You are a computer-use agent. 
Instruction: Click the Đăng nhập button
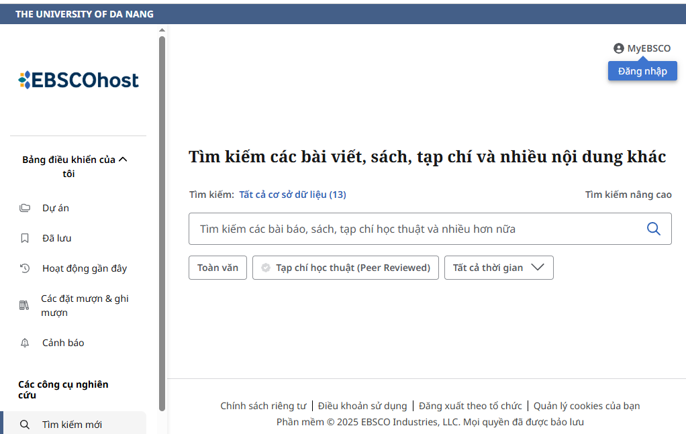coord(642,70)
